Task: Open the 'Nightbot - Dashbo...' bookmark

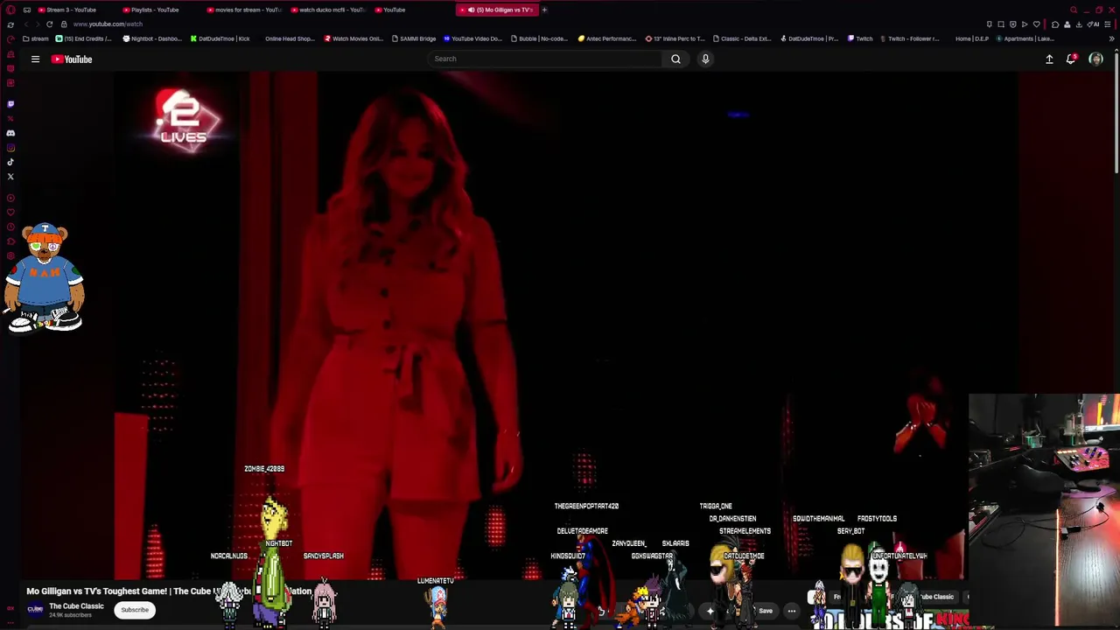Action: tap(152, 38)
